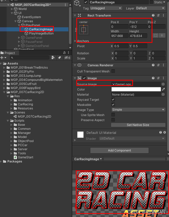
Task: Click the Material object picker circle
Action: point(163,94)
